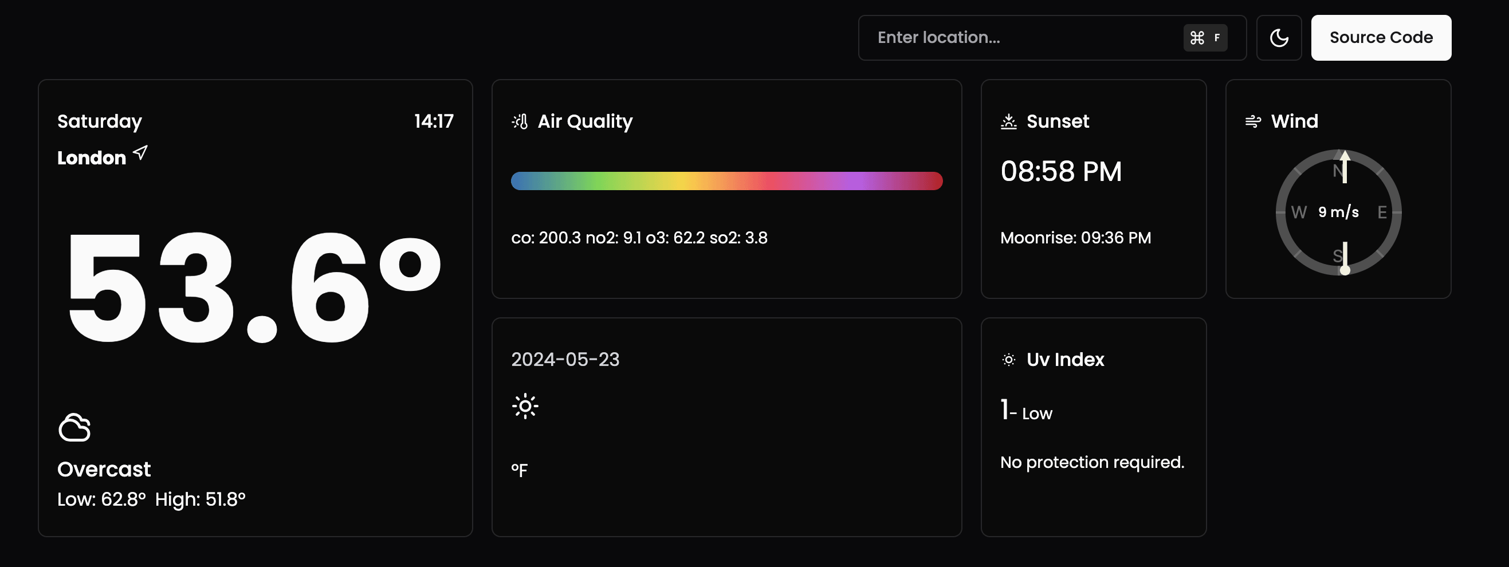Click the Sunset icon
Screen dimensions: 1509x567
1008,121
